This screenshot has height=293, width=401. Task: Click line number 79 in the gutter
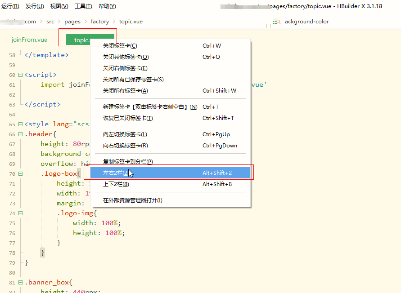12,263
